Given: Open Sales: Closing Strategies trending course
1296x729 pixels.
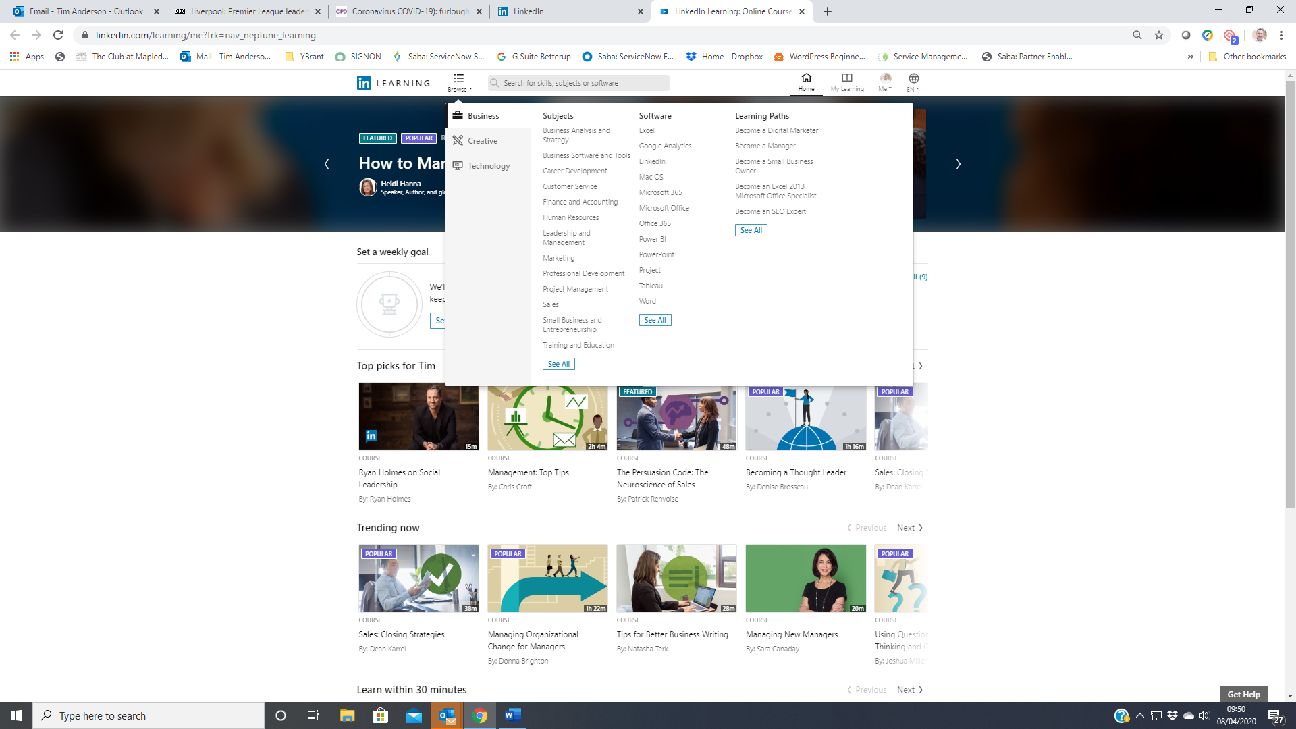Looking at the screenshot, I should click(x=402, y=634).
